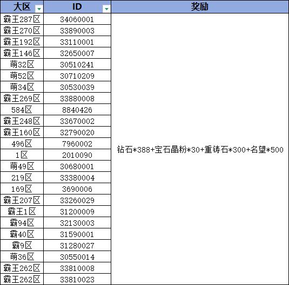
Task: Select ID cell 33810008
Action: click(x=77, y=268)
